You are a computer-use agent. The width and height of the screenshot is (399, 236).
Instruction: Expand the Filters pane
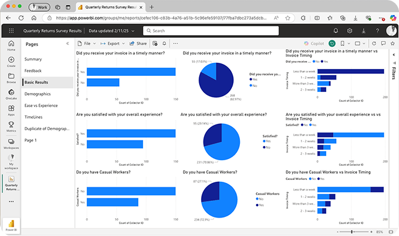pyautogui.click(x=393, y=55)
